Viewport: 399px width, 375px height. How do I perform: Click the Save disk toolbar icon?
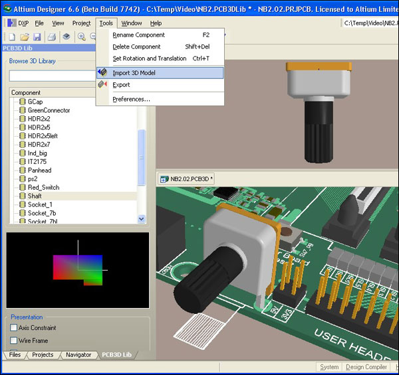(x=37, y=37)
